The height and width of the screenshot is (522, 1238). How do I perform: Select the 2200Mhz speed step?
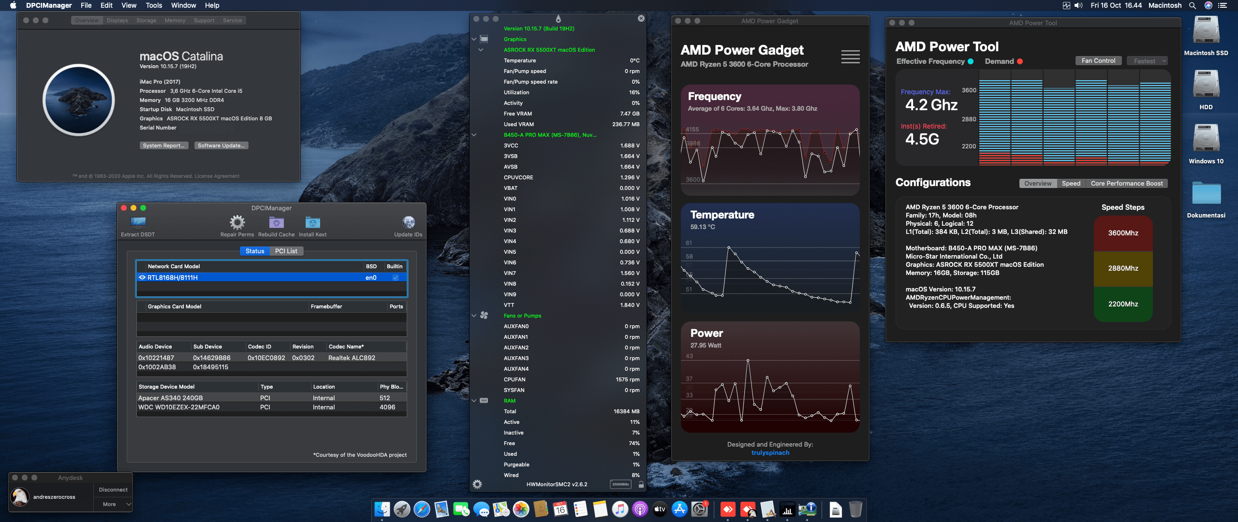click(1123, 304)
